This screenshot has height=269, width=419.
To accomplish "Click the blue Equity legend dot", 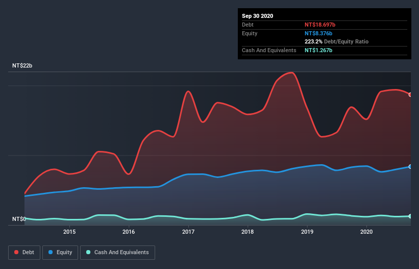I will coord(51,252).
